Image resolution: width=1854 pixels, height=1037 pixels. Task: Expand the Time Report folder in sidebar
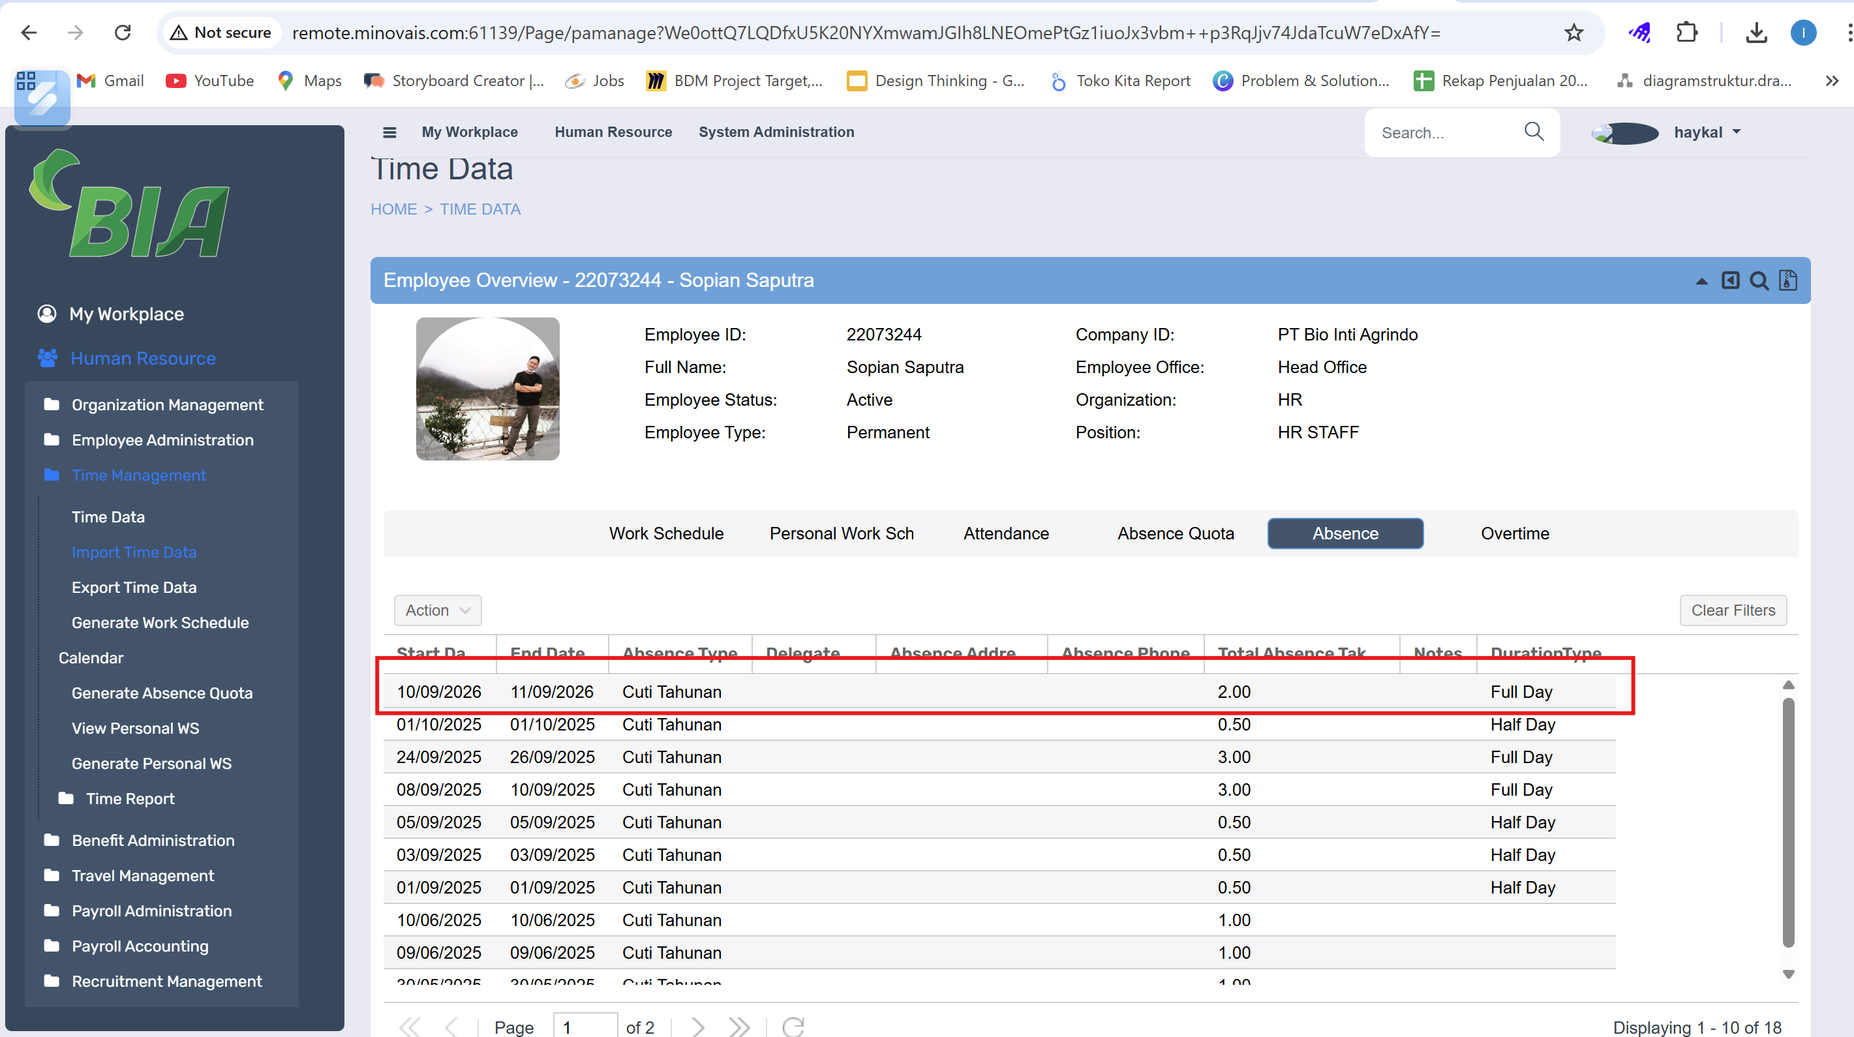point(130,799)
